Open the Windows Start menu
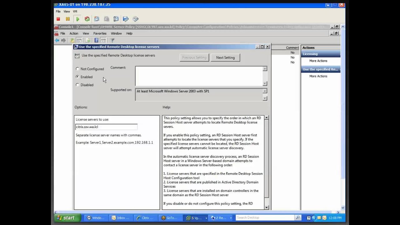This screenshot has height=225, width=400. click(67, 218)
